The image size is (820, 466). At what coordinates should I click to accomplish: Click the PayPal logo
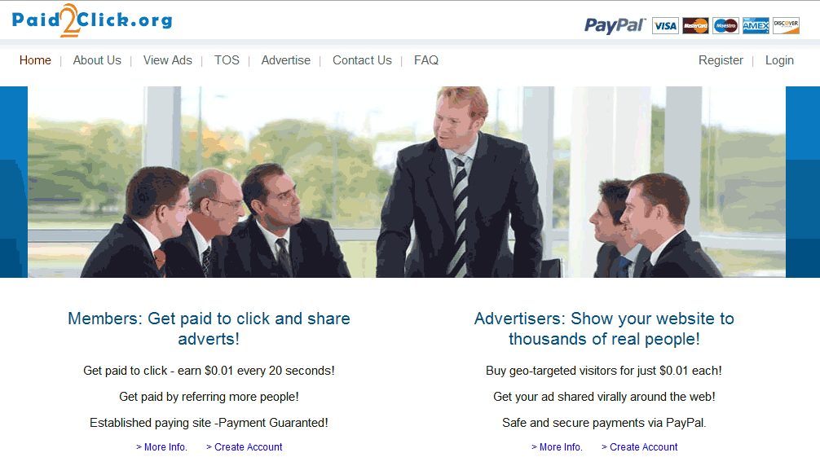tap(615, 25)
